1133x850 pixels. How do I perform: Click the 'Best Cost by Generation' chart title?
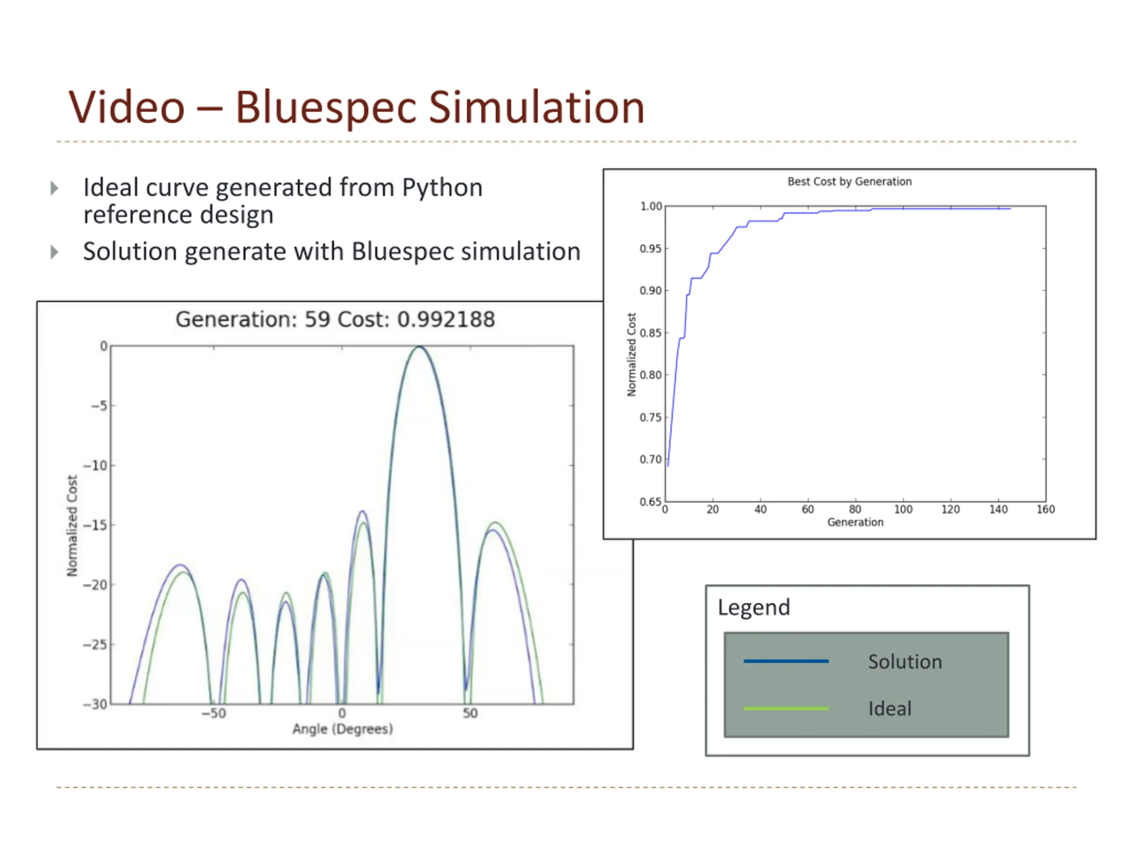(849, 182)
